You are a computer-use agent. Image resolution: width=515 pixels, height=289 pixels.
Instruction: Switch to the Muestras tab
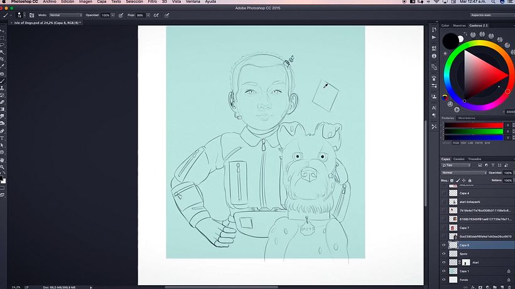tap(459, 25)
